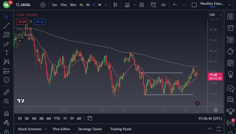Select the weekly W timeframe
Screen dimensions: 236x134
[x=100, y=5]
